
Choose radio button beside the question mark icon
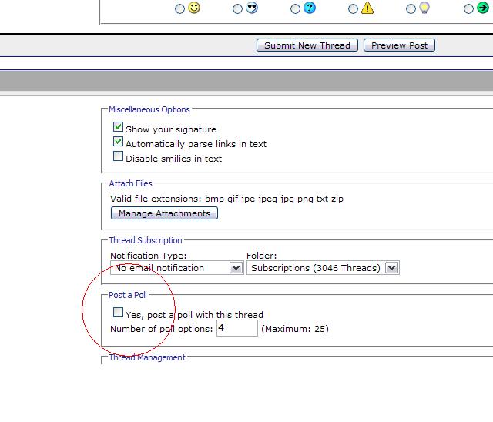pyautogui.click(x=295, y=8)
